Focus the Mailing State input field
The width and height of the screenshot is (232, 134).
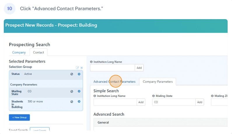(x=174, y=102)
